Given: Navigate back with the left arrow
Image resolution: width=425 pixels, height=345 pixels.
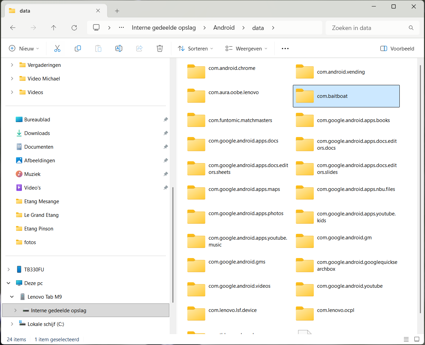Looking at the screenshot, I should [13, 28].
